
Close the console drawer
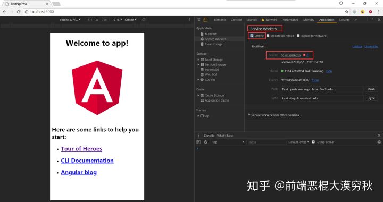pyautogui.click(x=379, y=136)
